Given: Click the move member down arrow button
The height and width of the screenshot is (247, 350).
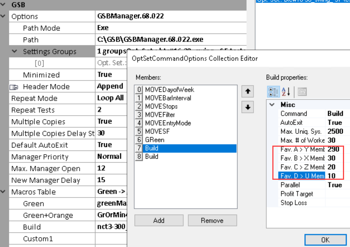Looking at the screenshot, I should pos(247,107).
